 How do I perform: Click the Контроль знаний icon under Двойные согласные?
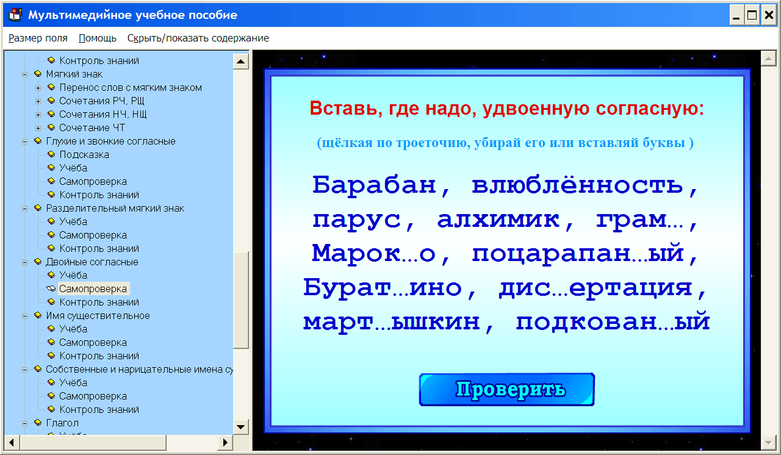(x=51, y=302)
